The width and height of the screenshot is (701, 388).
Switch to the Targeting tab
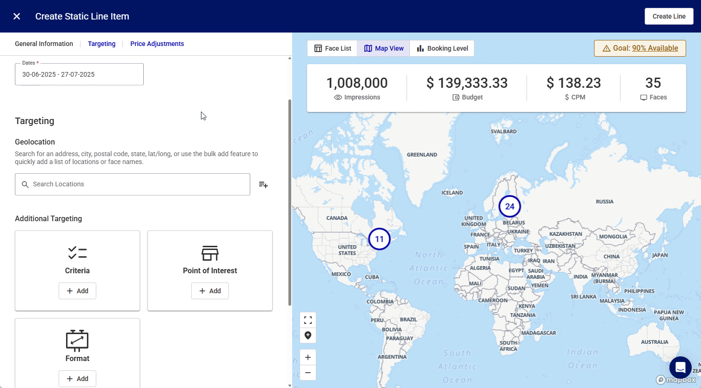[x=101, y=44]
